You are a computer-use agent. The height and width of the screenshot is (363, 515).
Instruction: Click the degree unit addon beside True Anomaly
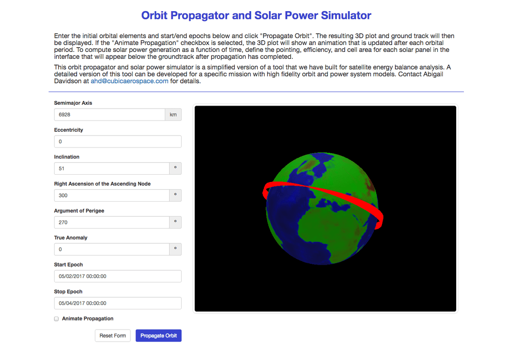click(x=175, y=249)
